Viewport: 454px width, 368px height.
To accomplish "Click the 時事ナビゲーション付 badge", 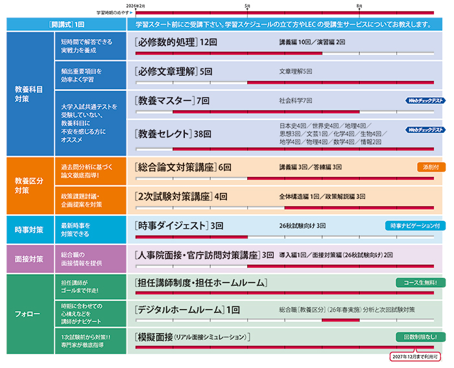I will (x=415, y=225).
